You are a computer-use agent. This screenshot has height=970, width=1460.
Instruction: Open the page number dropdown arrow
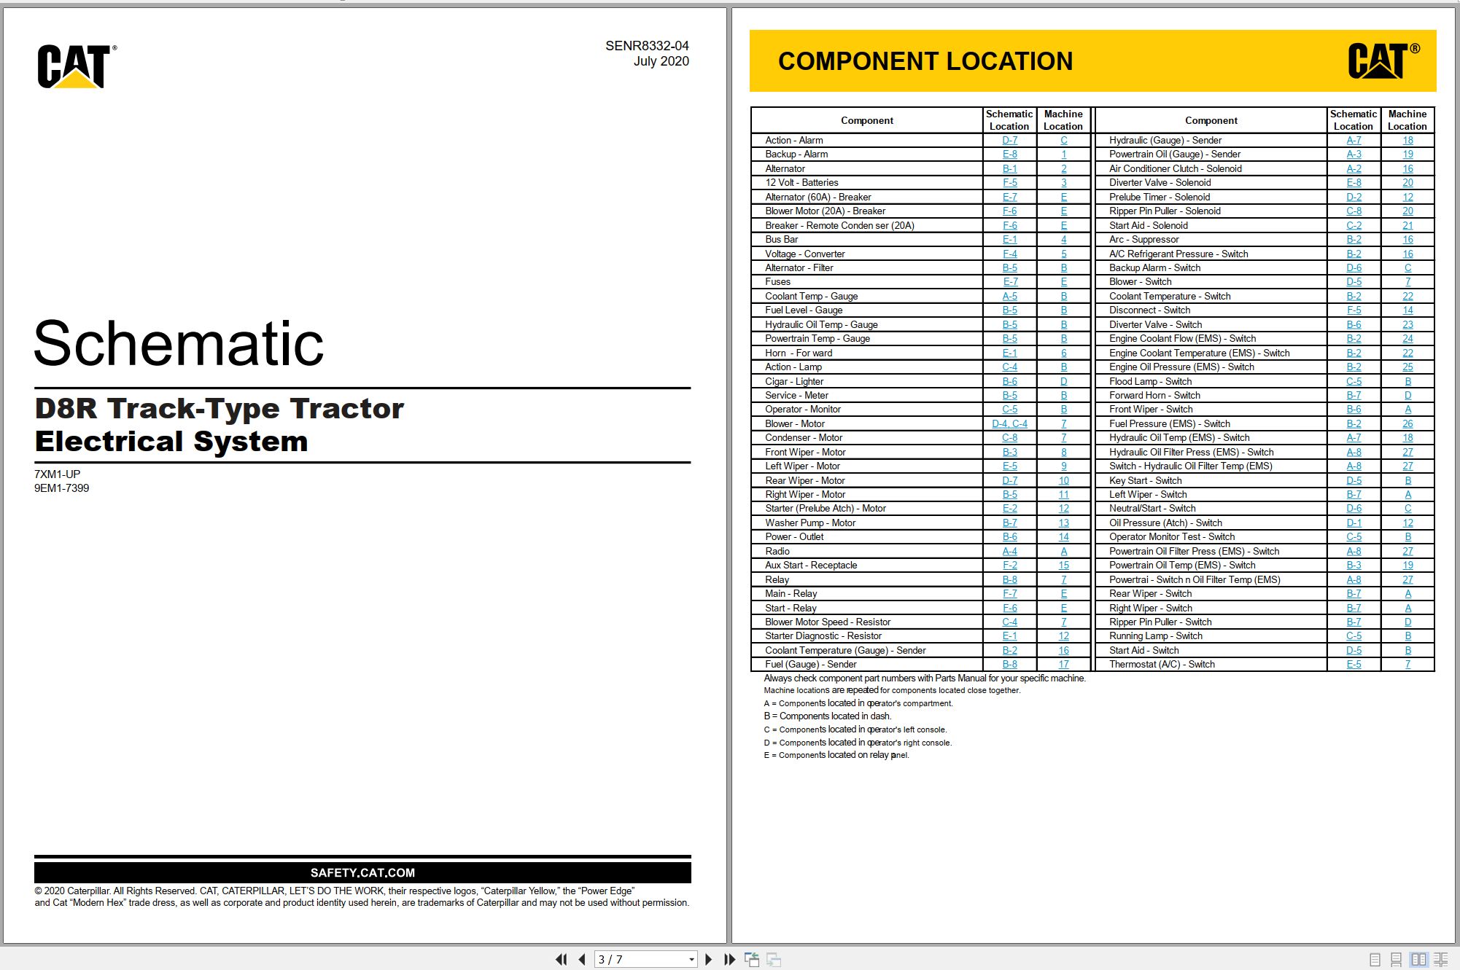691,960
